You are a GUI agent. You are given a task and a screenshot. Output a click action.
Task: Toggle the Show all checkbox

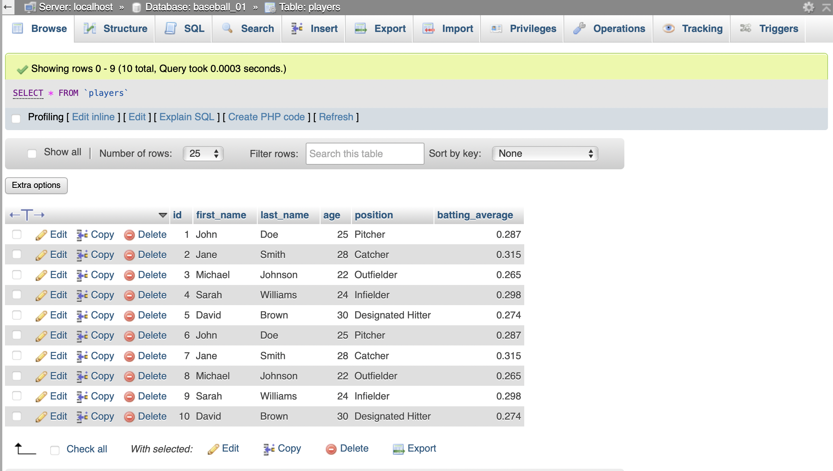pyautogui.click(x=32, y=153)
